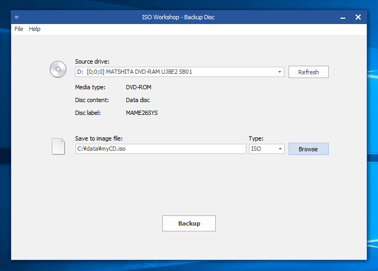
Task: Click the blank file icon beside image path
Action: click(x=58, y=146)
